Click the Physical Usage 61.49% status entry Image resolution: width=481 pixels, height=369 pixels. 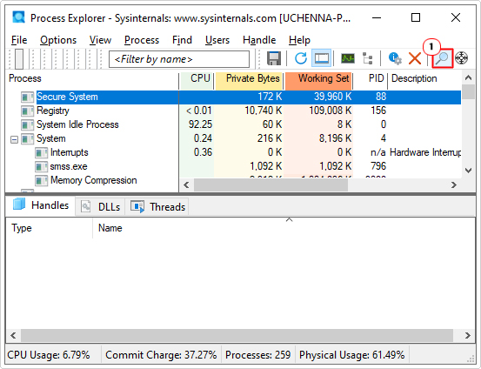(352, 355)
